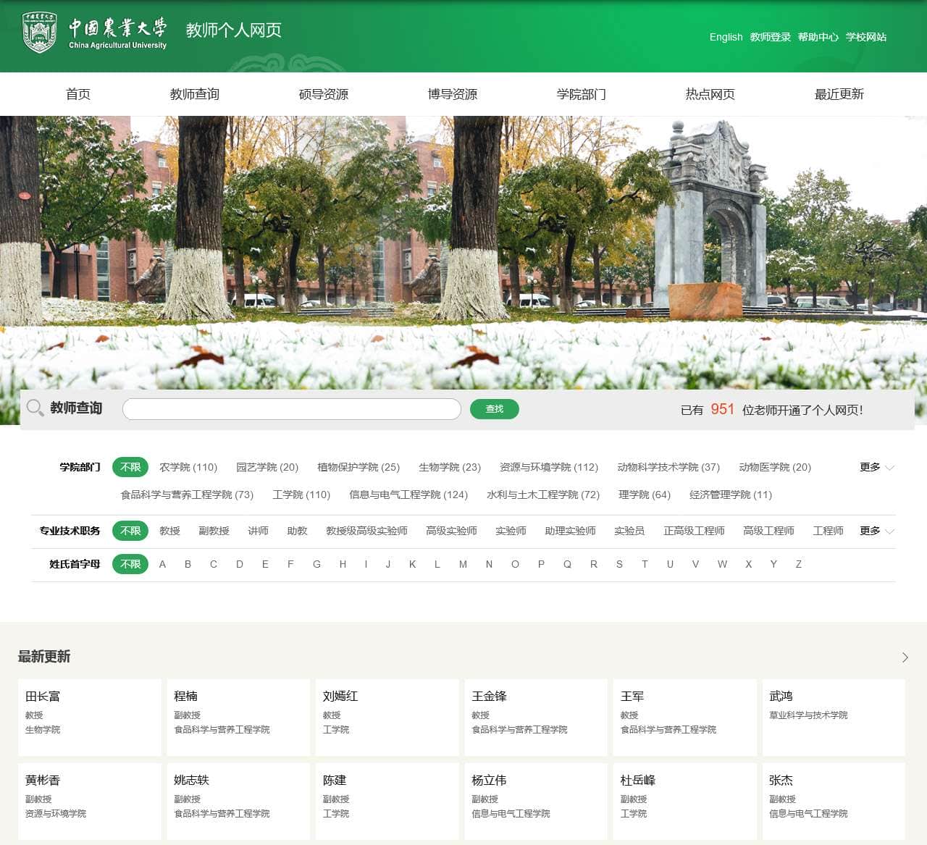Expand 更多 dropdown for 专业技术职务
The width and height of the screenshot is (927, 845).
pyautogui.click(x=871, y=531)
